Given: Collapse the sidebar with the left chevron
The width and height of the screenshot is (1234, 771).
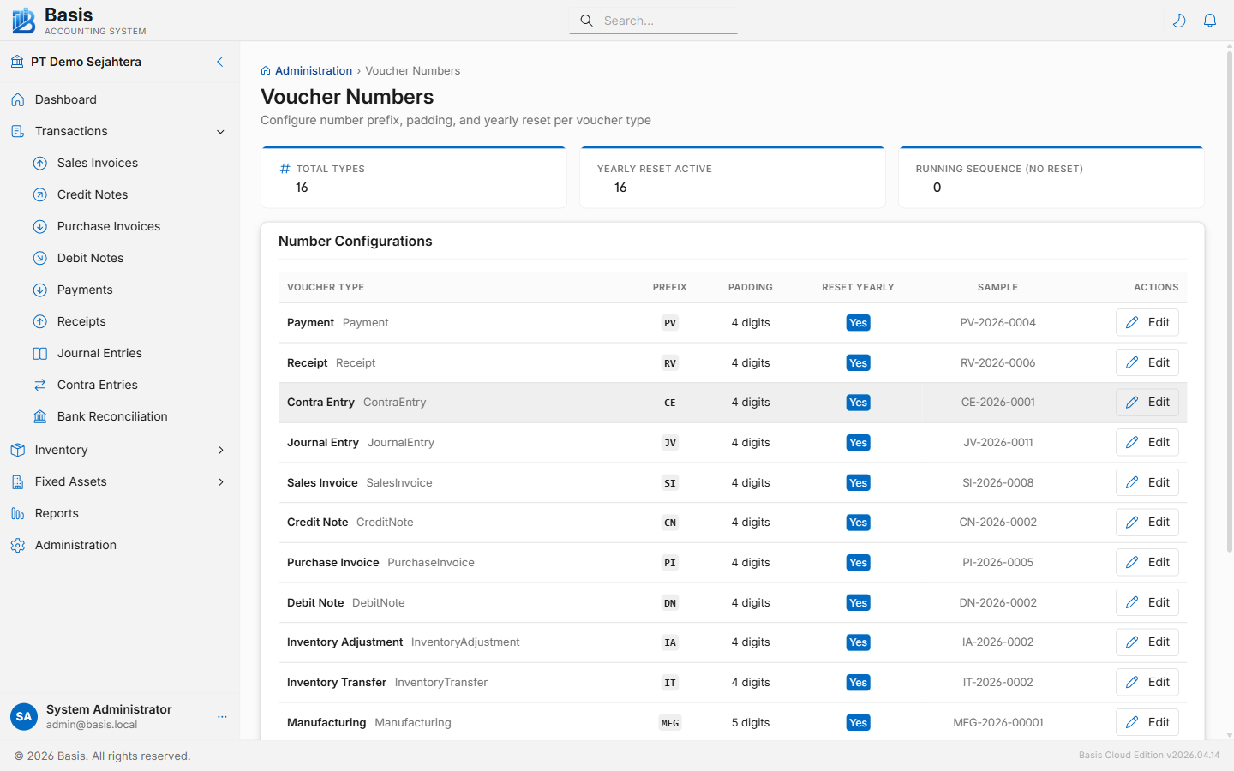Looking at the screenshot, I should coord(220,62).
